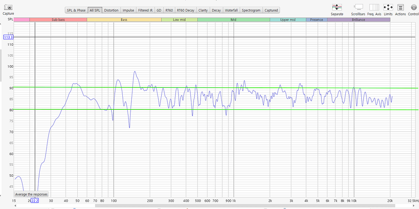Open the Actions panel icon
The height and width of the screenshot is (209, 419).
(x=401, y=7)
